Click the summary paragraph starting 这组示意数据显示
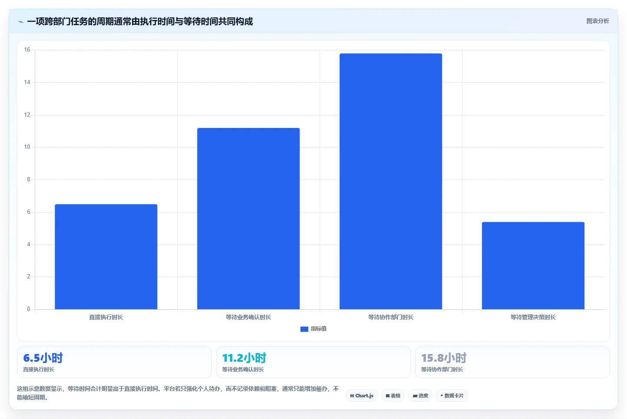Screen dimensions: 627x419 [x=178, y=393]
